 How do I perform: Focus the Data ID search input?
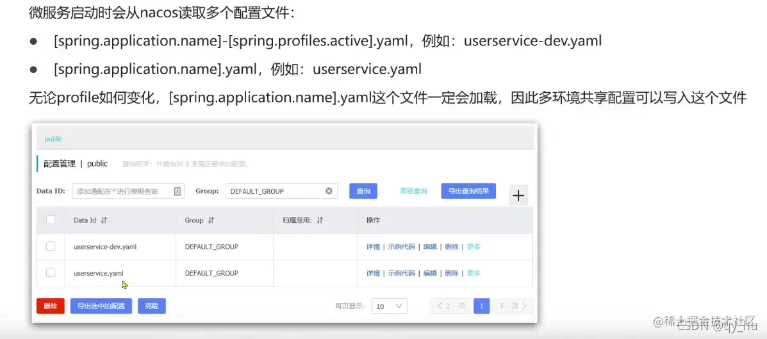pos(128,191)
